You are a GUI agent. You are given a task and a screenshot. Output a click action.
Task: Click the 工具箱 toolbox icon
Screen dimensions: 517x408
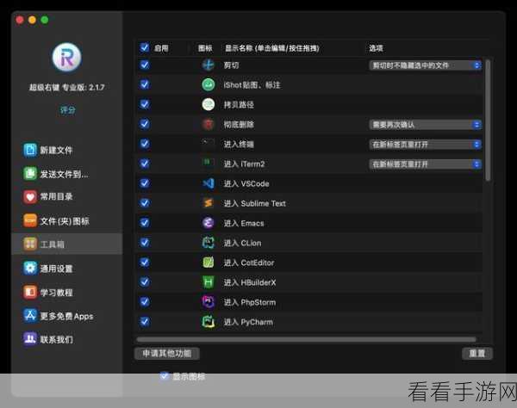click(30, 244)
